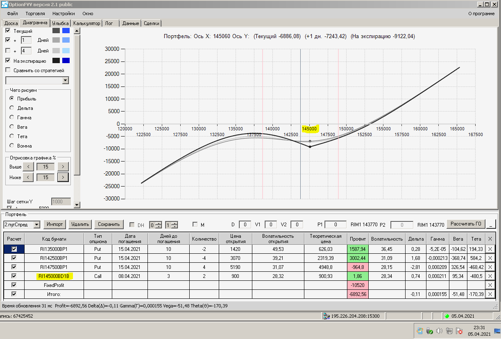Decrease the Ниже percentage with left arrow
The width and height of the screenshot is (501, 339).
coord(28,177)
